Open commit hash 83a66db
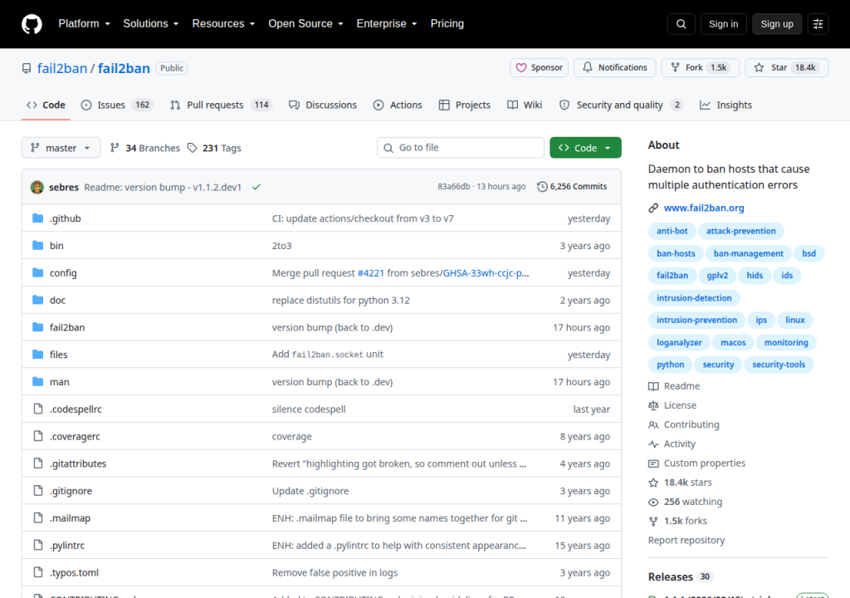Screen dimensions: 850x598 point(454,187)
